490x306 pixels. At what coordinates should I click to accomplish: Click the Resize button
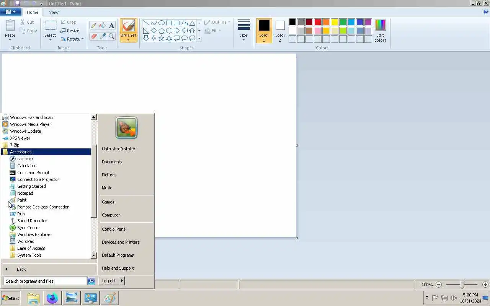click(70, 31)
